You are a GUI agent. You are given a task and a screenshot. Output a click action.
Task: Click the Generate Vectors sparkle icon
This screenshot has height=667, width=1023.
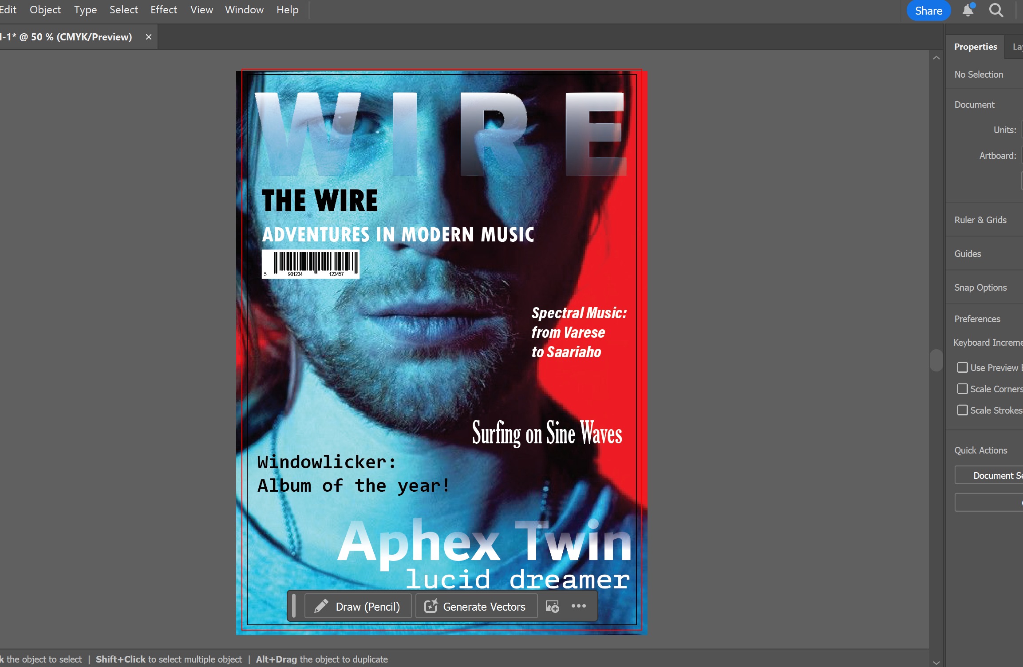click(x=431, y=606)
